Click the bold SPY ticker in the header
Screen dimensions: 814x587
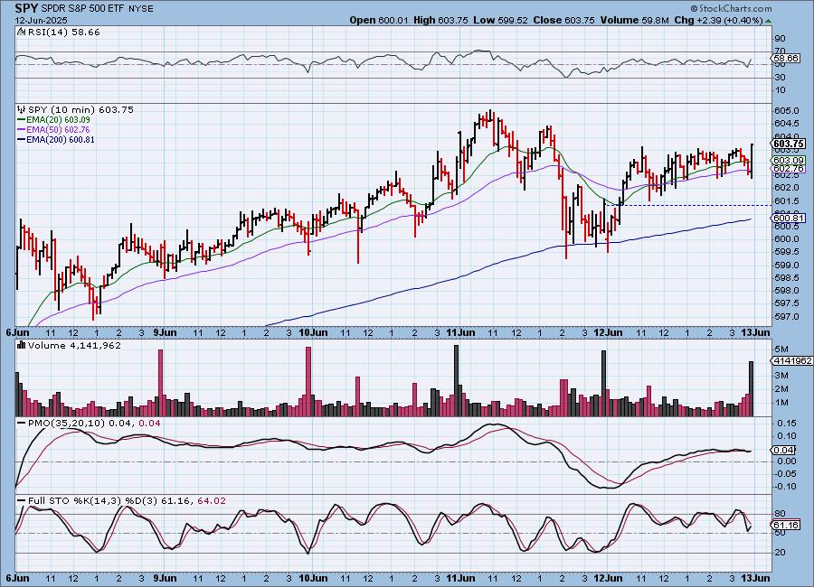coord(26,8)
